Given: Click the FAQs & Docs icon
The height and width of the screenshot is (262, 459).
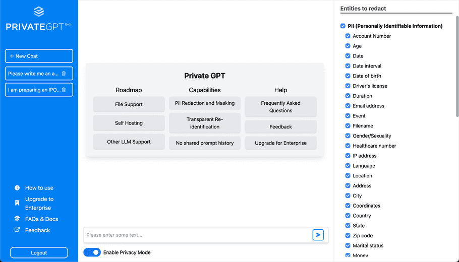Looking at the screenshot, I should 17,219.
